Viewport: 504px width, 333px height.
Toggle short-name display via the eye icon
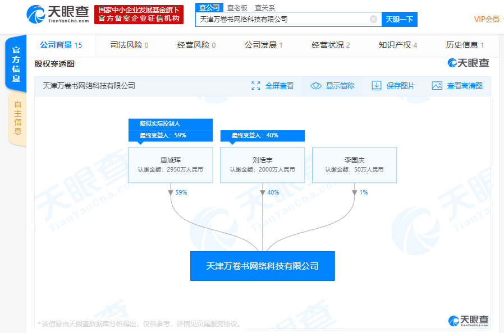click(x=315, y=86)
